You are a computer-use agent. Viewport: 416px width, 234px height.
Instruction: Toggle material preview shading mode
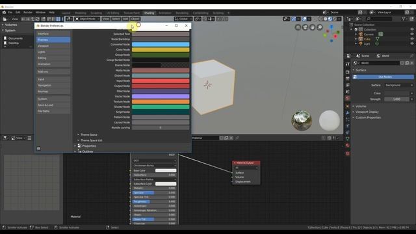(x=330, y=19)
